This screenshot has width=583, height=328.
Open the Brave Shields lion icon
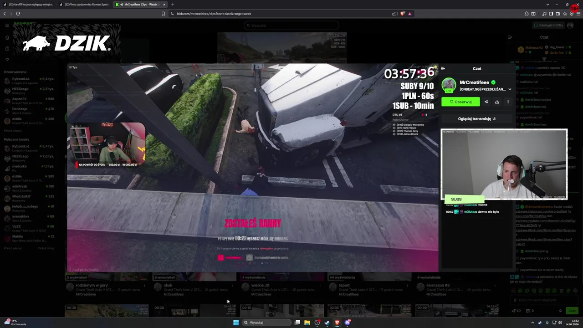point(402,14)
